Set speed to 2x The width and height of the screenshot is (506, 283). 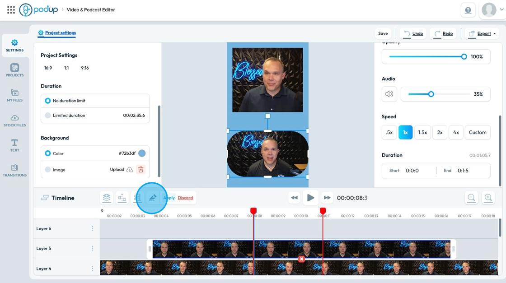tap(440, 133)
